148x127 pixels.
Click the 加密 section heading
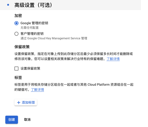click(18, 16)
